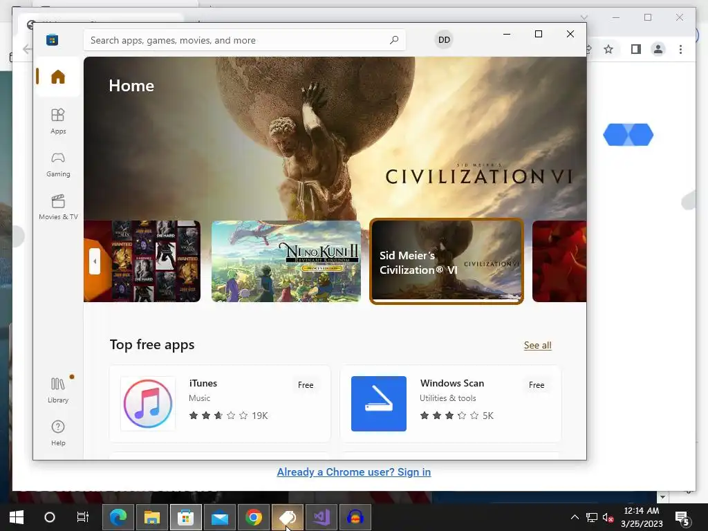Open the tag app on taskbar
This screenshot has width=708, height=531.
point(288,517)
